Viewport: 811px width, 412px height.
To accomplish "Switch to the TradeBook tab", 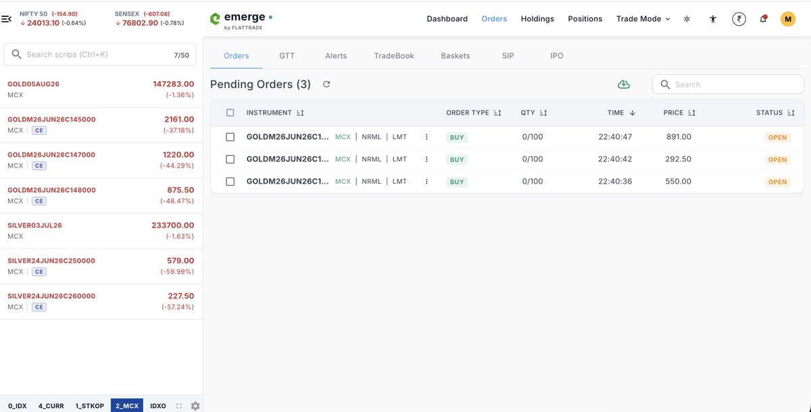I will (x=394, y=55).
